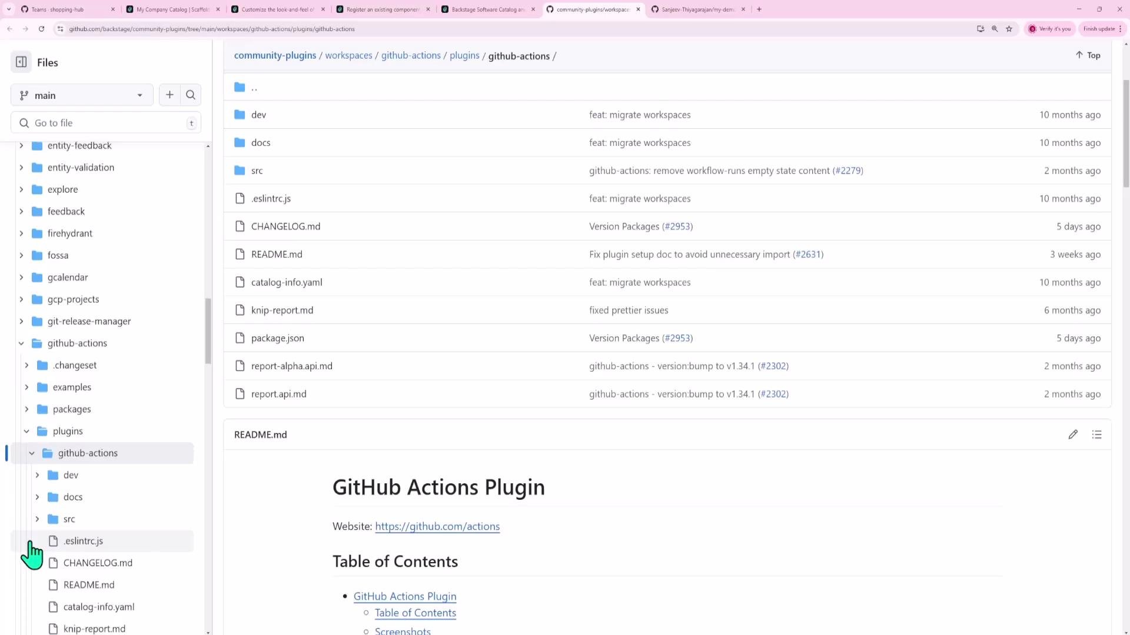This screenshot has height=635, width=1130.
Task: Bookmark this page star icon
Action: click(1009, 29)
